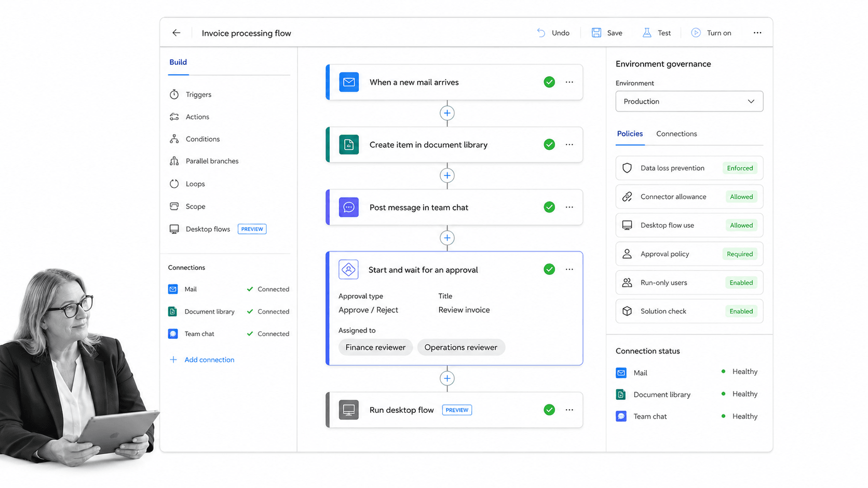Click the 'Approve / Reject' approval type value
The image size is (868, 488).
368,310
